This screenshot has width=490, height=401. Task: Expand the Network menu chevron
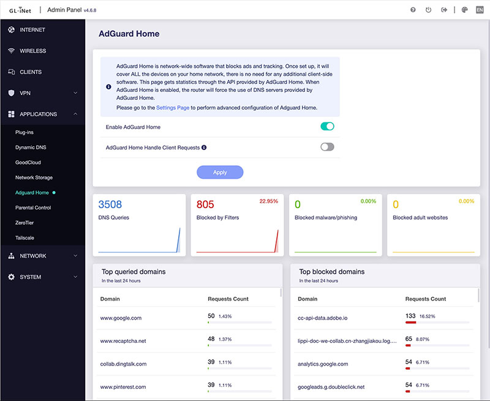pos(75,256)
